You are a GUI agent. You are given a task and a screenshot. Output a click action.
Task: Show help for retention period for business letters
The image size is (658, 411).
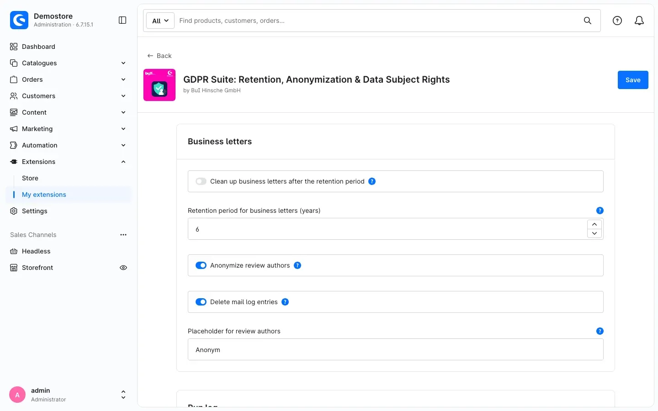pos(600,211)
